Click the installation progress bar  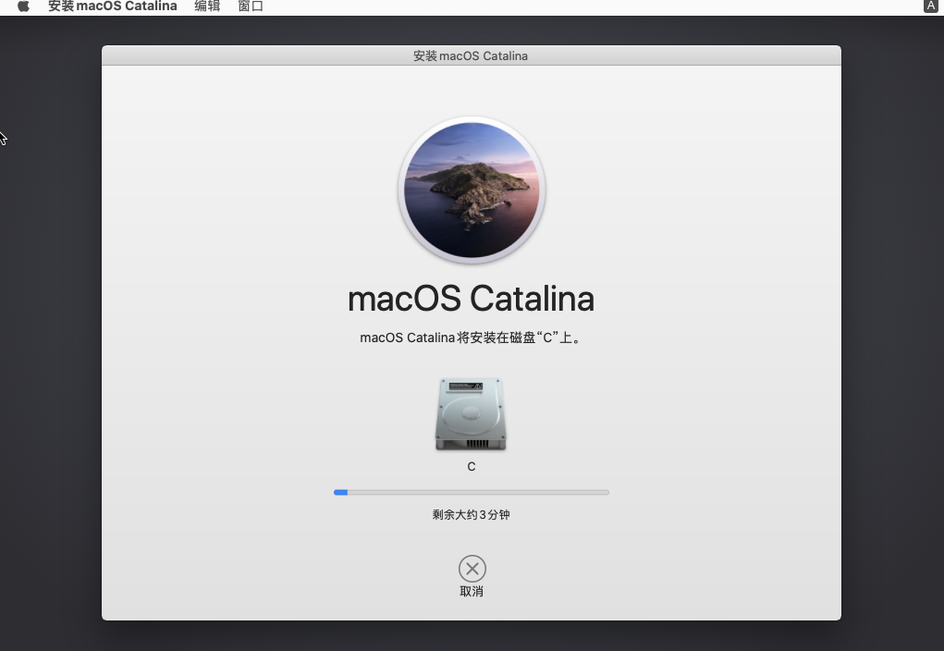[472, 493]
